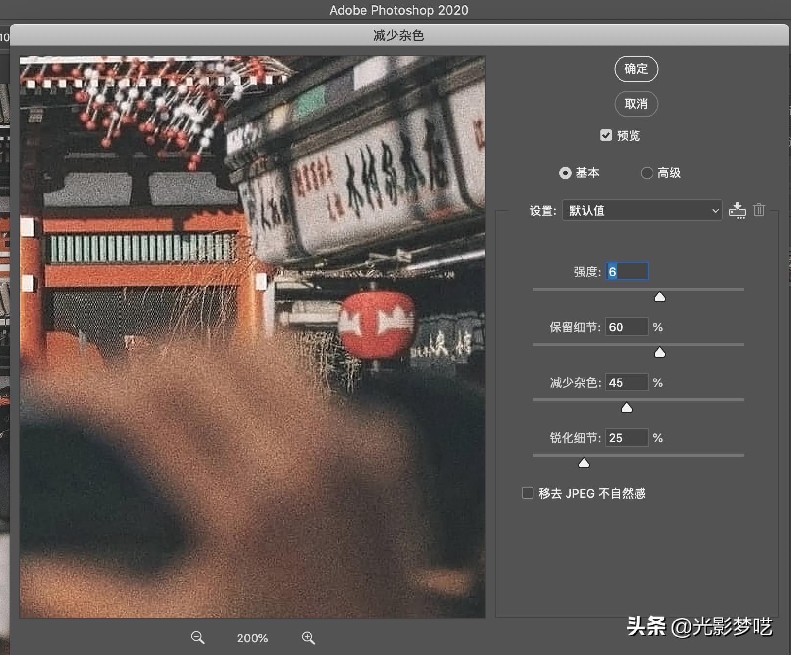
Task: Zoom in using the plus magnifier icon
Action: pos(309,638)
